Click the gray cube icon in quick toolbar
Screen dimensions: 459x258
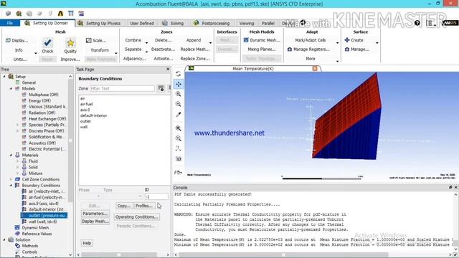click(8, 14)
